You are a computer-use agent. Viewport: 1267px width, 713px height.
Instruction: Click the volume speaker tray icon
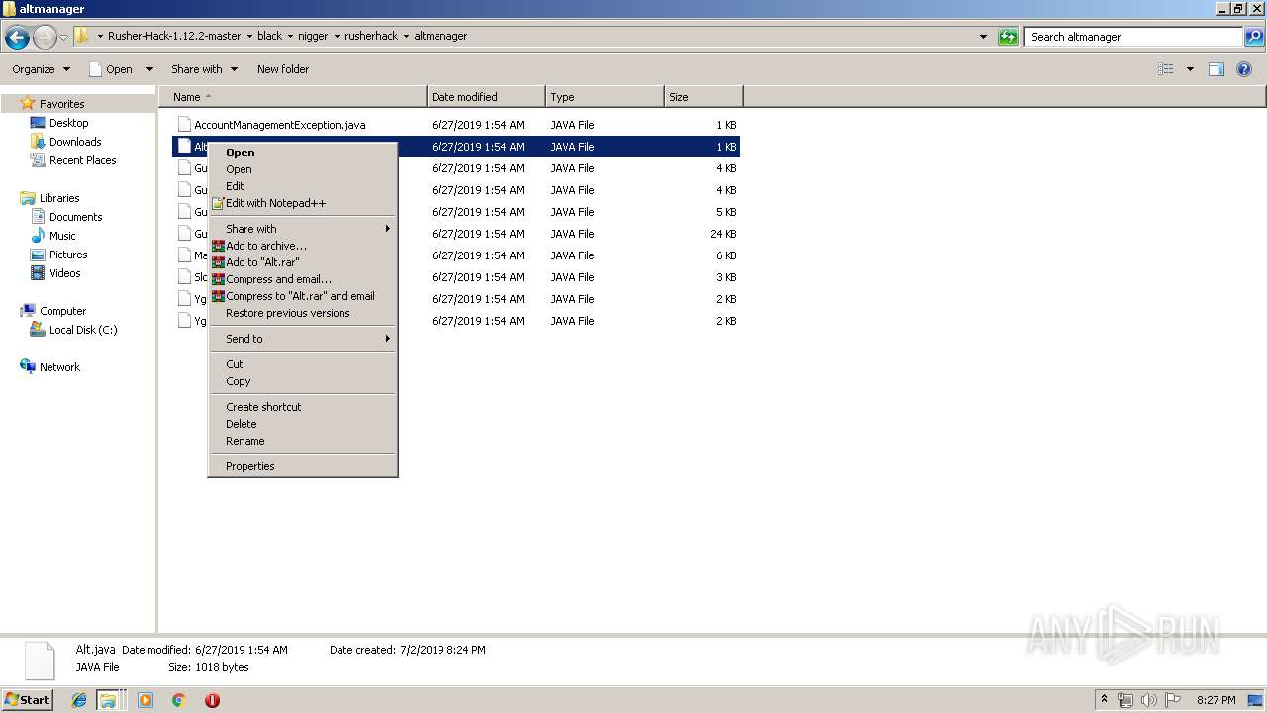(1148, 700)
